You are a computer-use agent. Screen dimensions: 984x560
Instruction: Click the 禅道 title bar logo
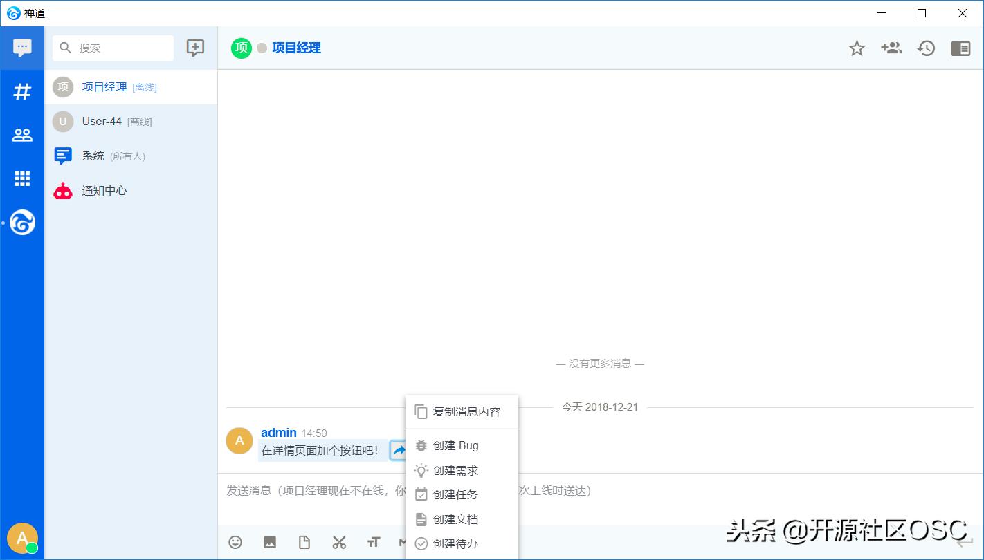pyautogui.click(x=13, y=13)
